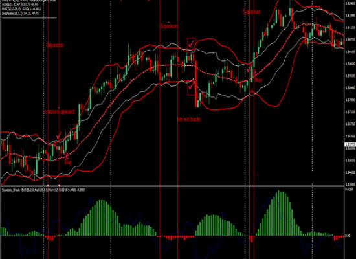Select the middle Squeeze text label
The height and width of the screenshot is (259, 356).
pyautogui.click(x=169, y=26)
